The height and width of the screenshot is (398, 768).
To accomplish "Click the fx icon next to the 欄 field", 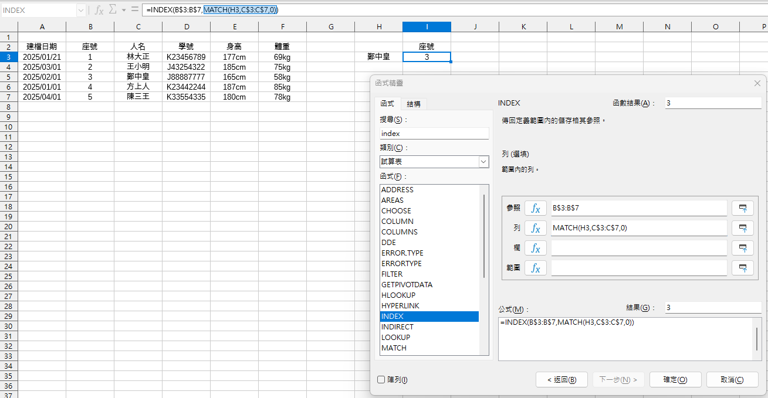I will (x=534, y=248).
